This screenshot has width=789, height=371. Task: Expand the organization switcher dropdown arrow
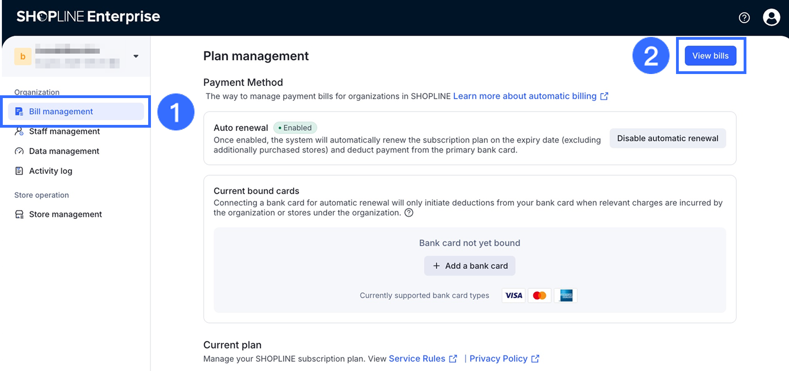pos(136,56)
